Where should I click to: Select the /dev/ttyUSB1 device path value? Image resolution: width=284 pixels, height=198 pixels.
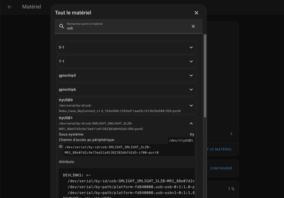click(x=181, y=140)
